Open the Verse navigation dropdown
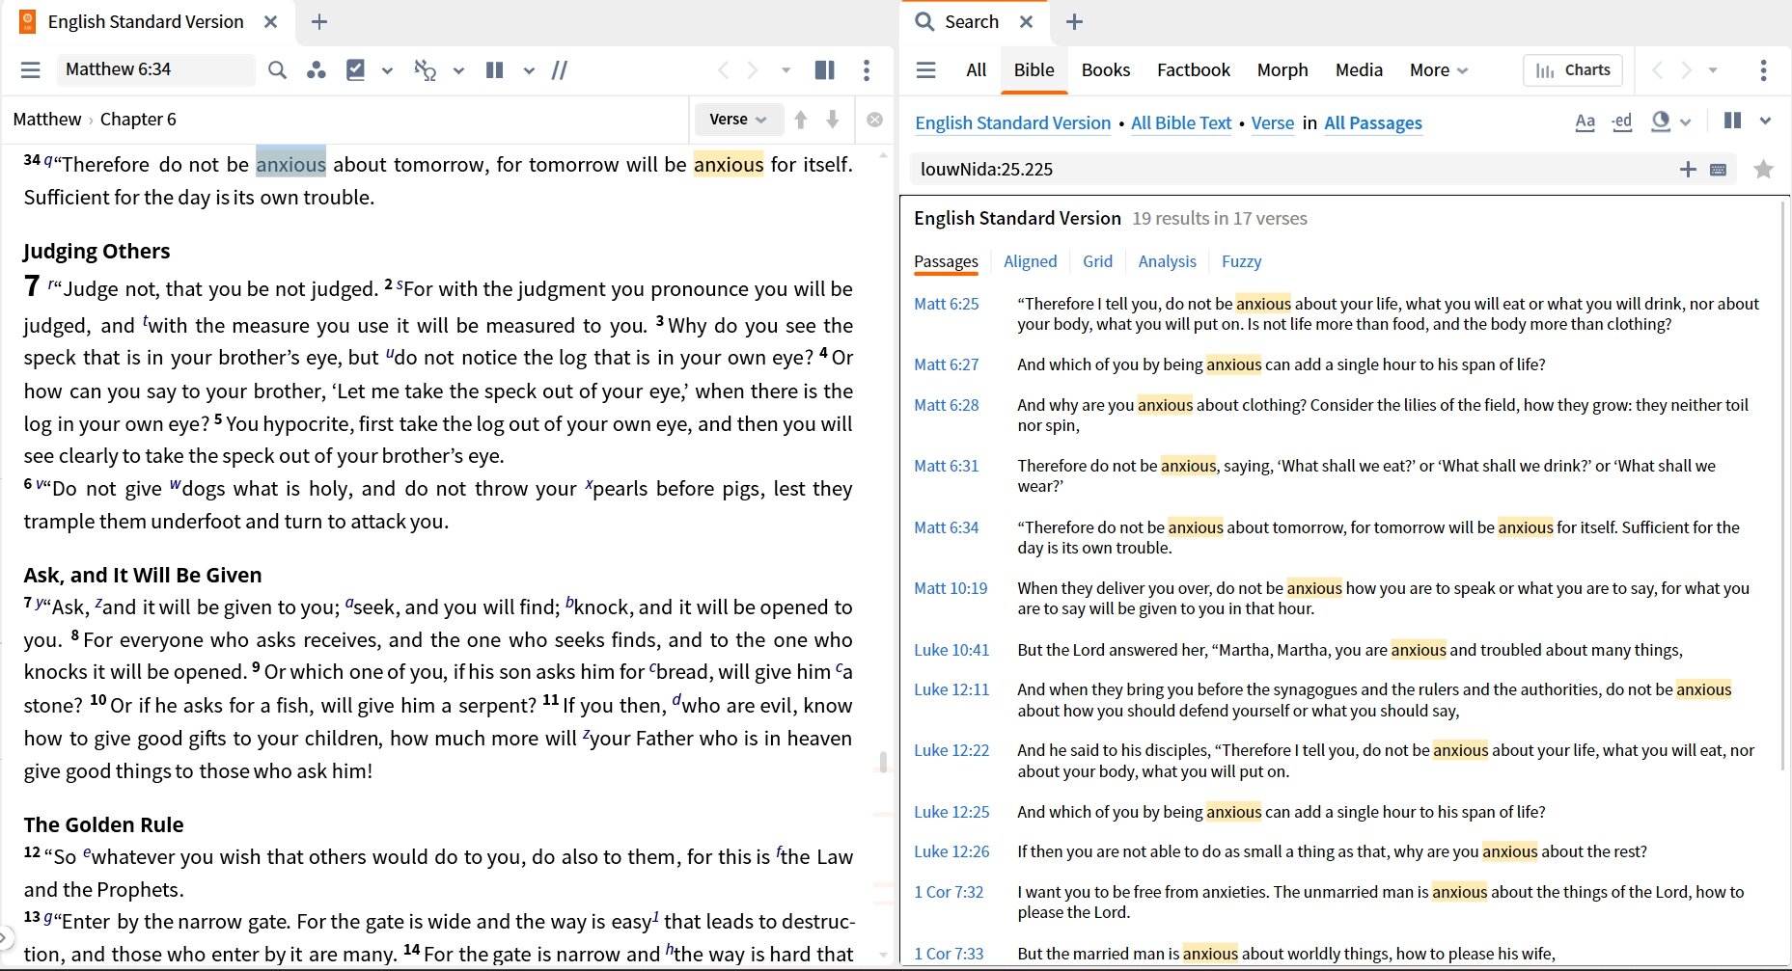Screen dimensions: 1792x971 pyautogui.click(x=738, y=120)
